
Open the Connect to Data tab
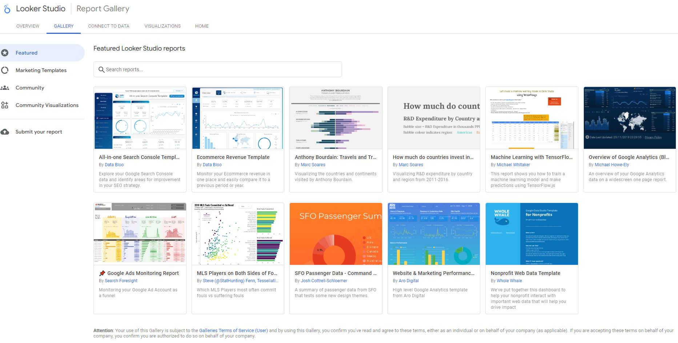109,26
